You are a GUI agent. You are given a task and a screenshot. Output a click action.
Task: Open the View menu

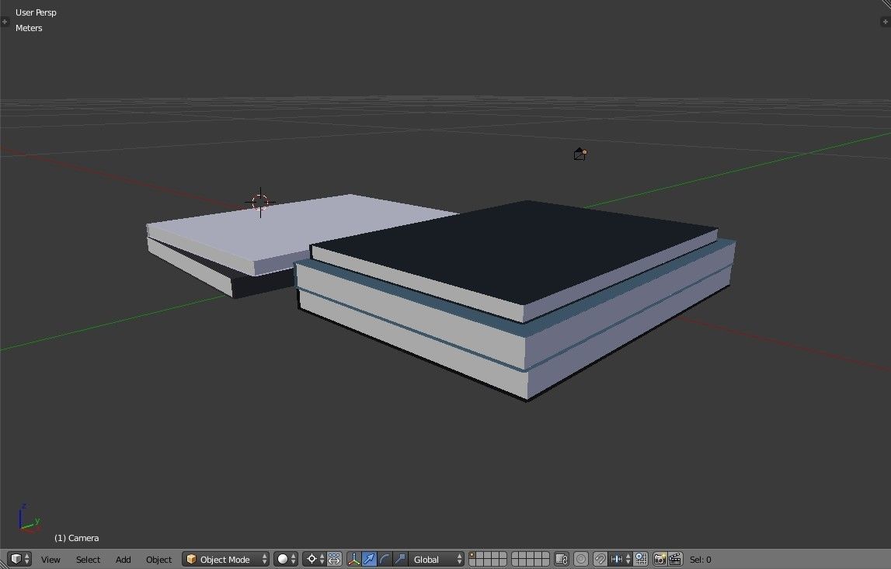pyautogui.click(x=50, y=560)
